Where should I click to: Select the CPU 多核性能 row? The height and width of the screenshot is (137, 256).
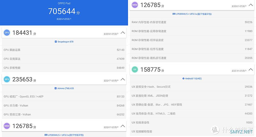click(x=64, y=68)
